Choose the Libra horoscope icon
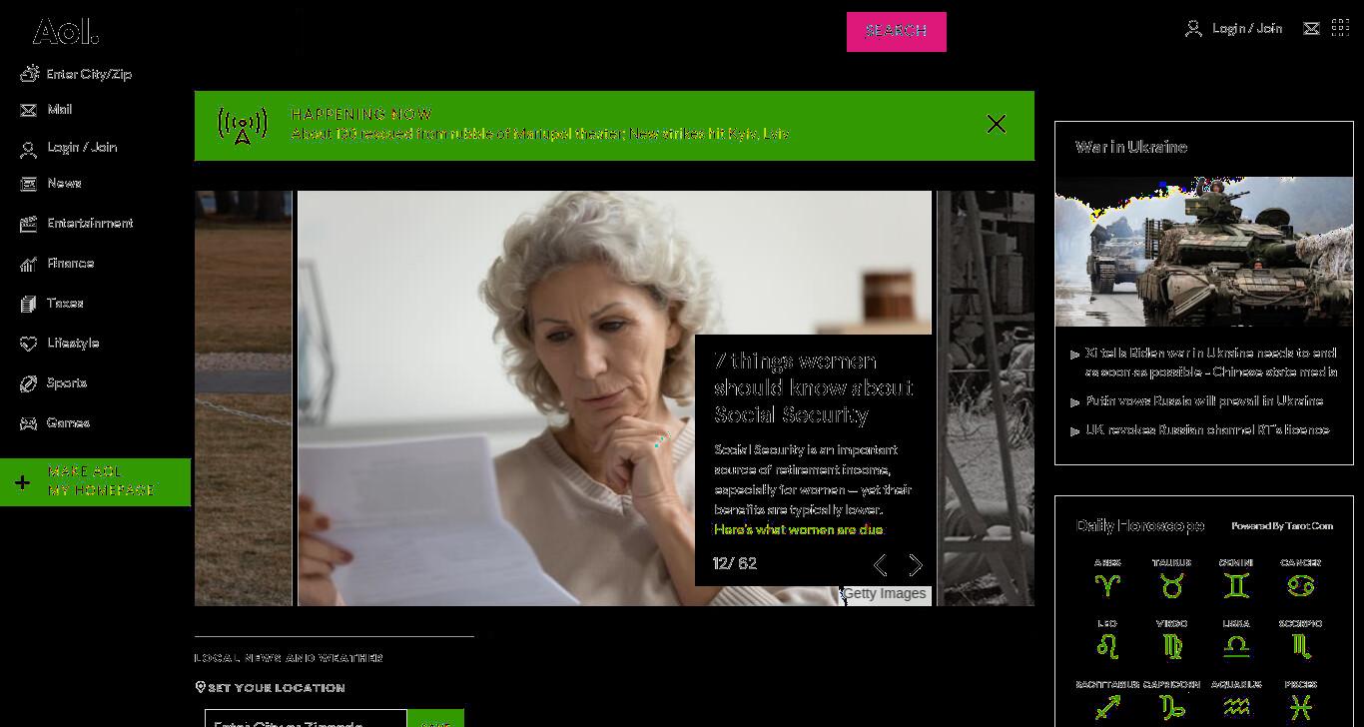This screenshot has width=1364, height=727. pyautogui.click(x=1236, y=647)
